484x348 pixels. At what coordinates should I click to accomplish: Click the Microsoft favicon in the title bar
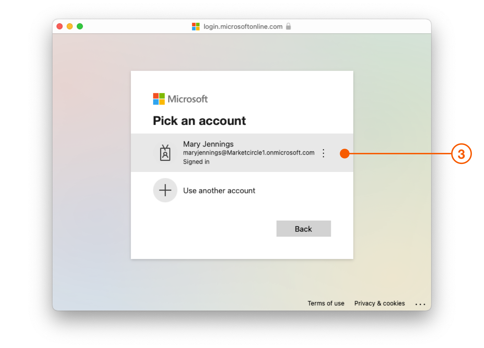click(196, 27)
